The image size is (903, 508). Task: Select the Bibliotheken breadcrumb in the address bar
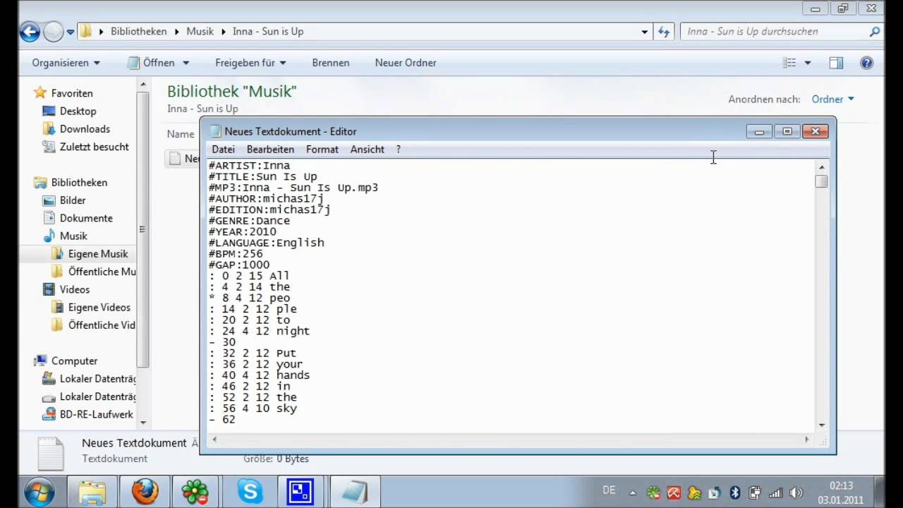coord(138,31)
